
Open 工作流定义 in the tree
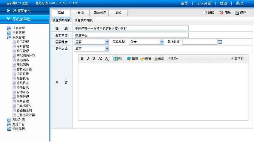[x=22, y=106]
